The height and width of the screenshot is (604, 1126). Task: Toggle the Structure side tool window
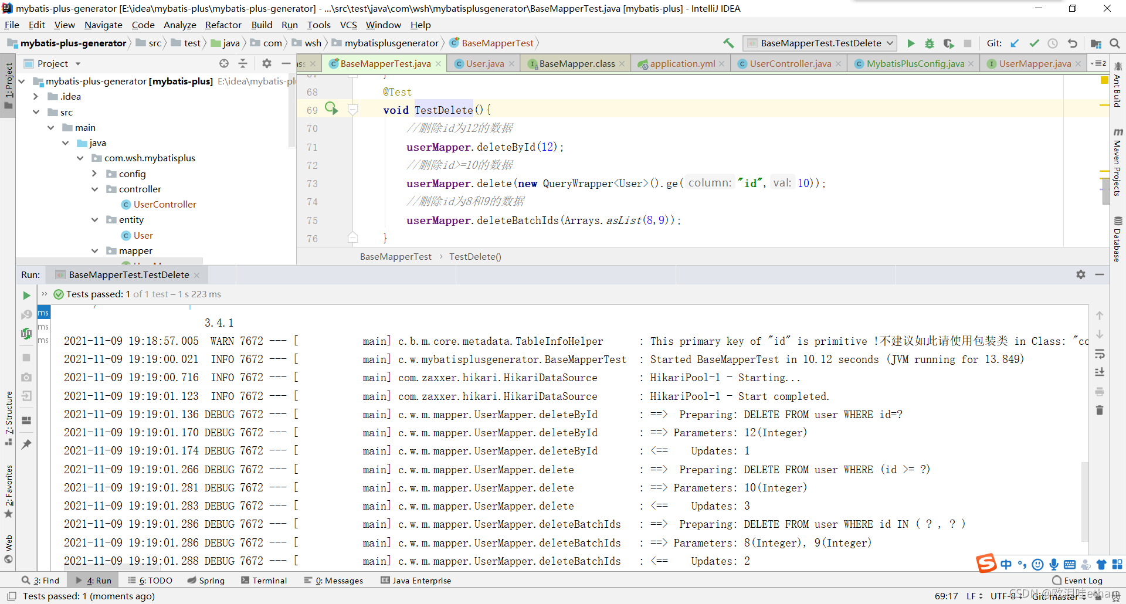coord(8,418)
